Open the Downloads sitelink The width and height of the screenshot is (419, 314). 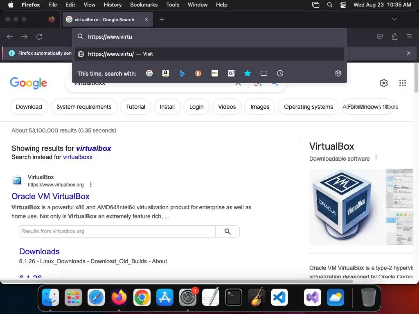(39, 251)
